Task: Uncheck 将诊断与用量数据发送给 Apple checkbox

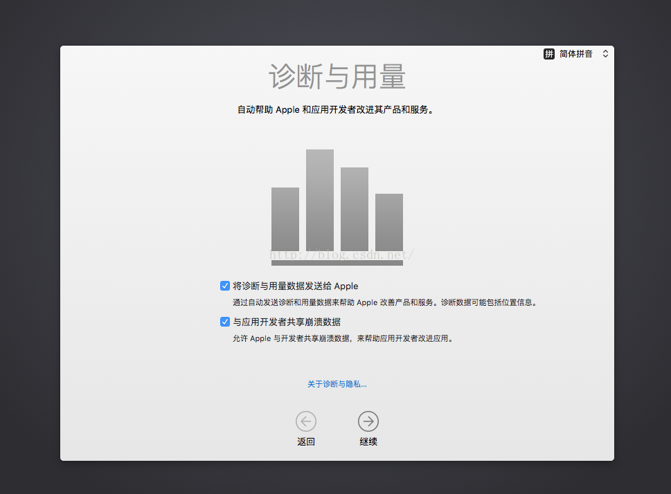Action: (x=224, y=286)
